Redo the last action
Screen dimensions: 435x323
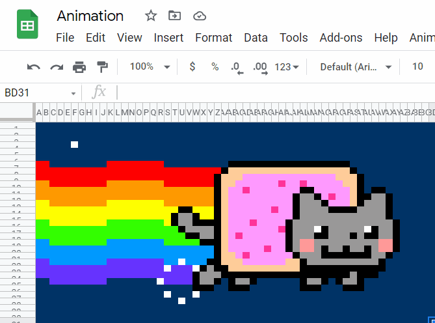57,67
